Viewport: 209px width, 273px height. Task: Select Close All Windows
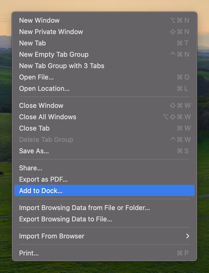48,117
